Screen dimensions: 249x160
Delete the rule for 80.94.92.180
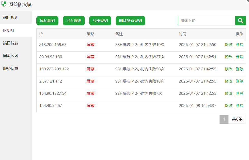pyautogui.click(x=239, y=57)
